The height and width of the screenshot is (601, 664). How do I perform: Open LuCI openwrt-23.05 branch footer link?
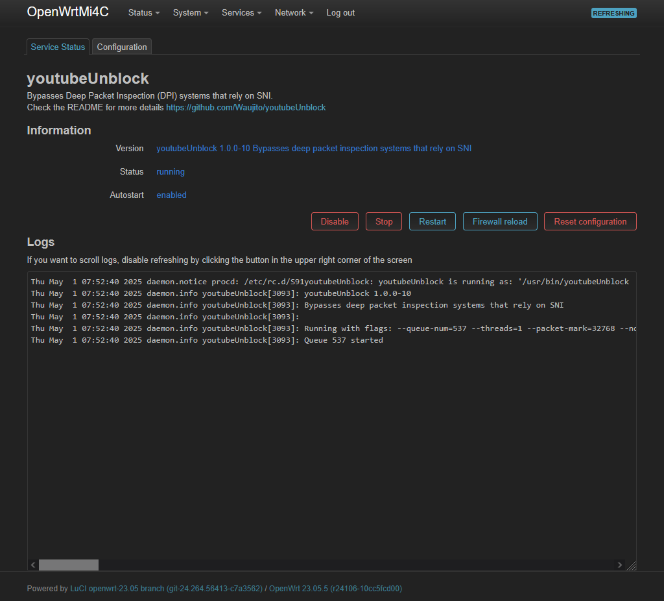(x=167, y=588)
